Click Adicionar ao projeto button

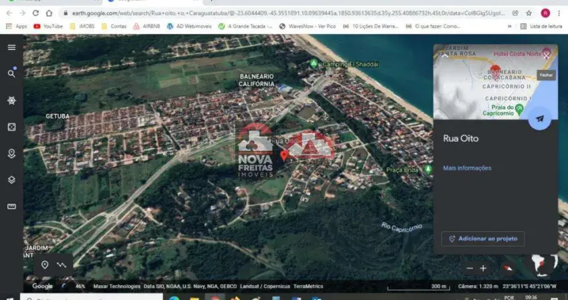[x=482, y=239]
